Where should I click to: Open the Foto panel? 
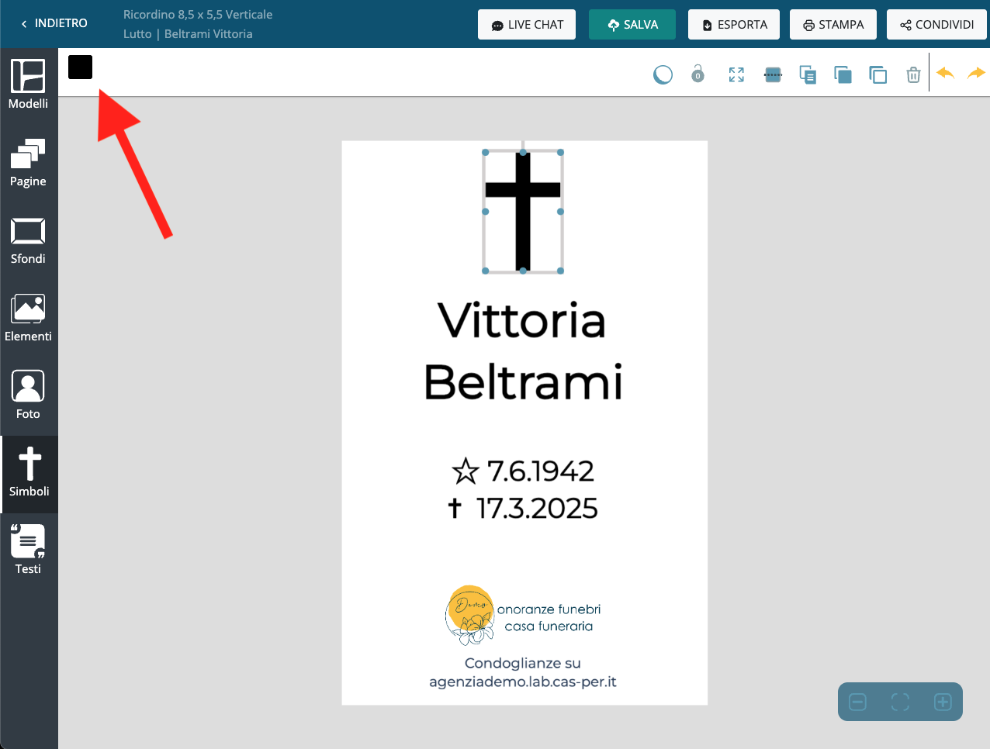[28, 395]
